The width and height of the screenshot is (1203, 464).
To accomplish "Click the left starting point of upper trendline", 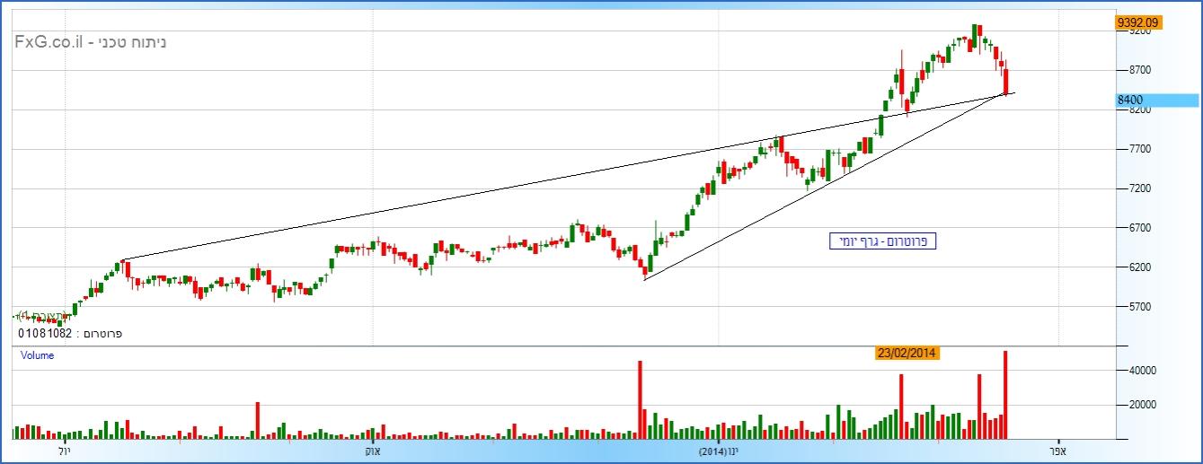I will click(x=121, y=260).
